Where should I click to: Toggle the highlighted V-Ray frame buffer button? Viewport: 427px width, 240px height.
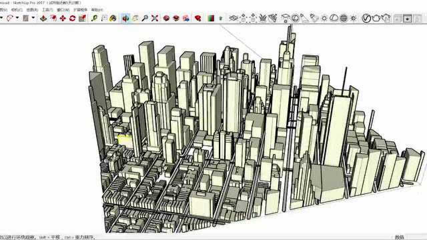(x=407, y=19)
